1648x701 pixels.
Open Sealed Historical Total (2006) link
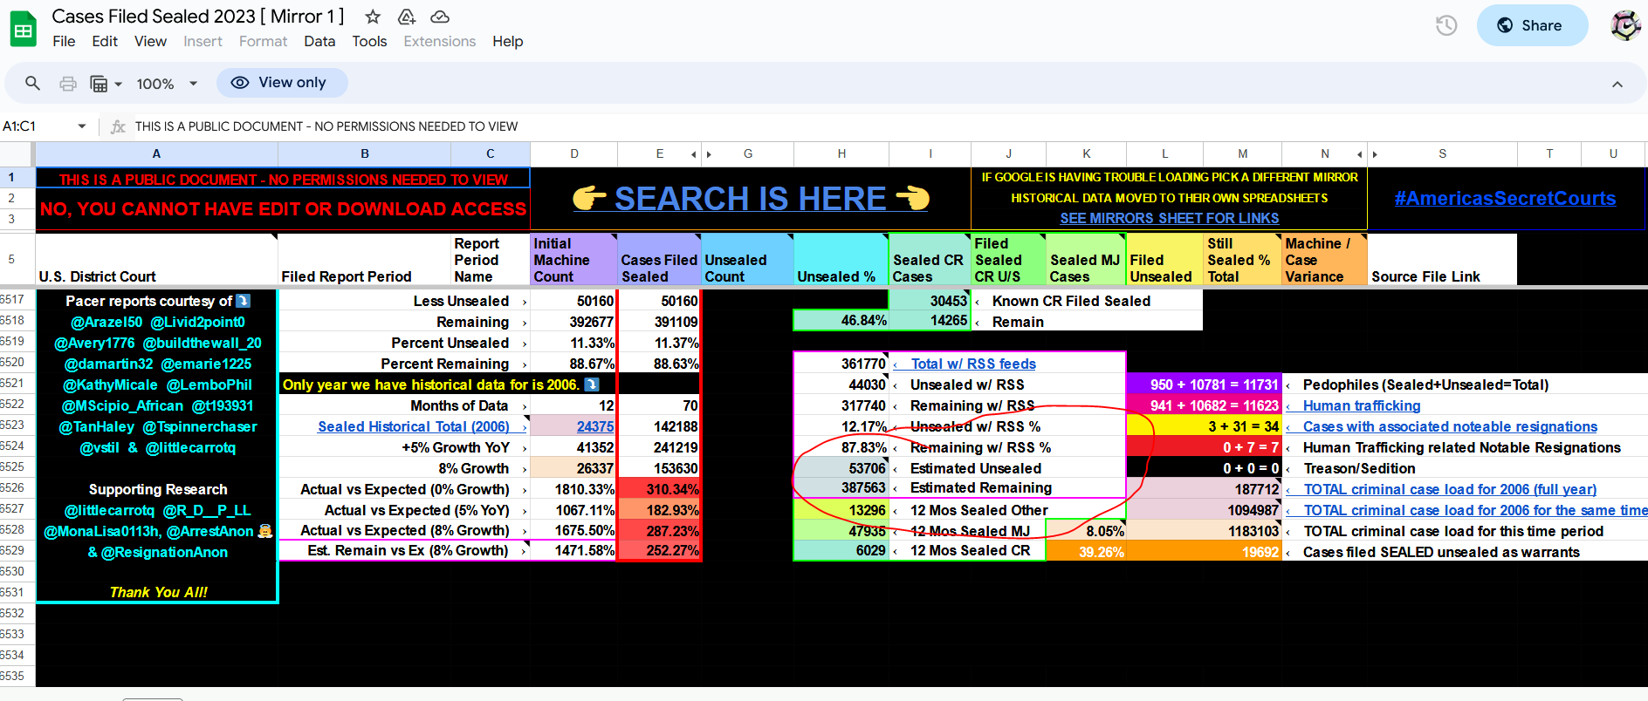pos(414,426)
